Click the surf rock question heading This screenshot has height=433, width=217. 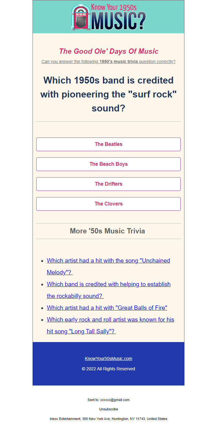tap(108, 94)
